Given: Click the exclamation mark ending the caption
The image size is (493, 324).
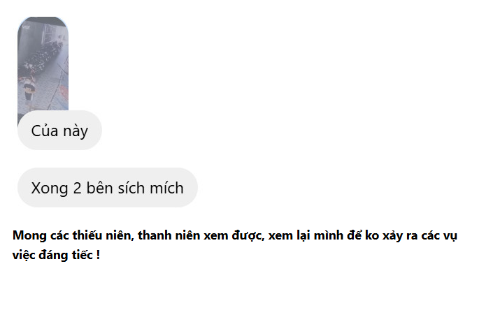Looking at the screenshot, I should tap(98, 255).
